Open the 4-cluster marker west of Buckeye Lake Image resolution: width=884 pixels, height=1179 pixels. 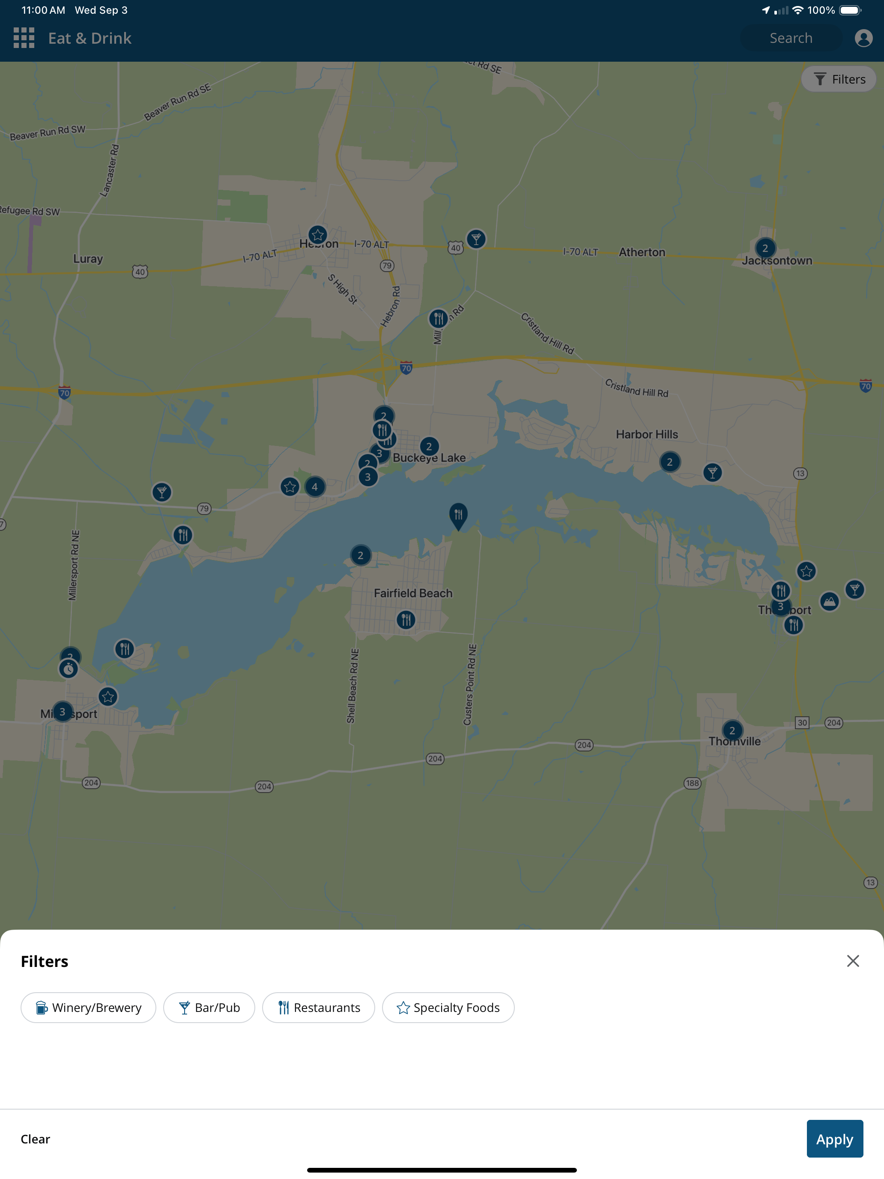315,487
